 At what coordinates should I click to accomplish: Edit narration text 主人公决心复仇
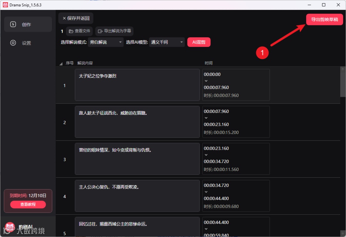(137, 196)
